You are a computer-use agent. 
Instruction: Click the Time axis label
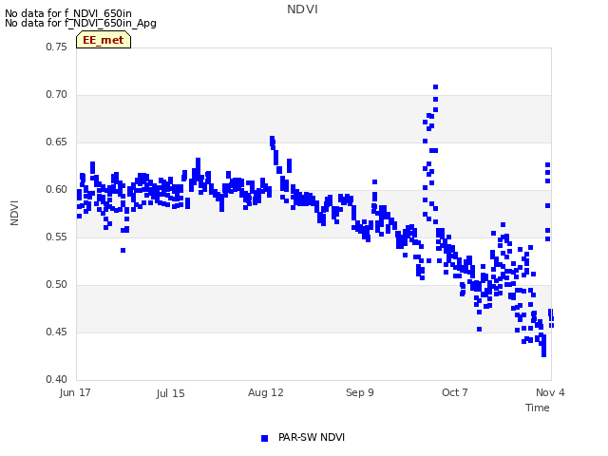click(538, 408)
